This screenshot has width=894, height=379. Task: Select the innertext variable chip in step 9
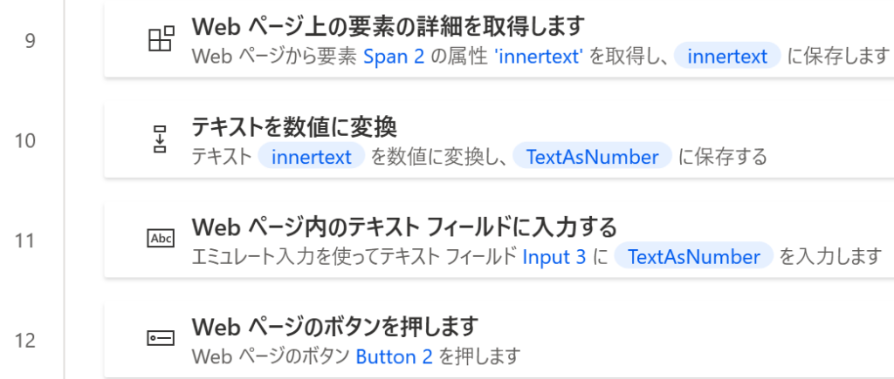(727, 56)
